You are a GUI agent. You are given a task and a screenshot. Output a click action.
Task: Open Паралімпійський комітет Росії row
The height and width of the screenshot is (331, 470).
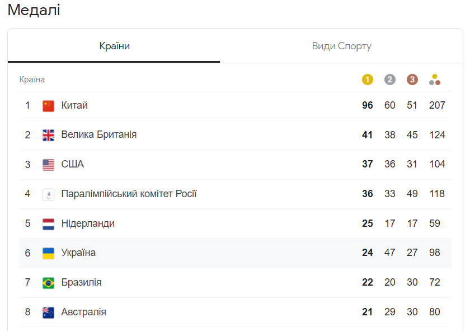click(129, 194)
